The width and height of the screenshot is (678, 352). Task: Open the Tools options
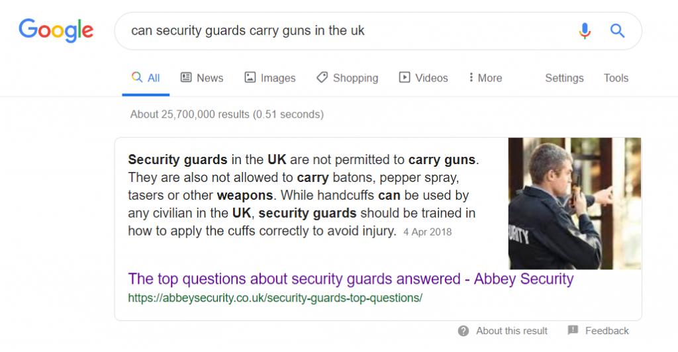pyautogui.click(x=616, y=78)
